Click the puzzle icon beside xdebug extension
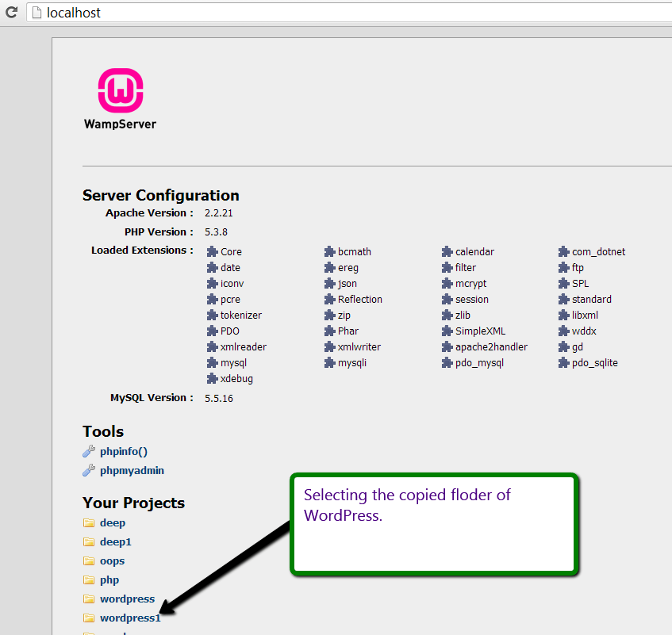 pos(212,378)
